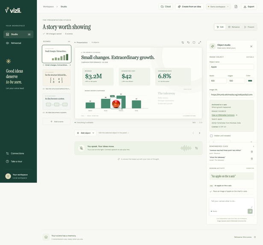Click the Width input field
The image size is (263, 245).
[218, 81]
